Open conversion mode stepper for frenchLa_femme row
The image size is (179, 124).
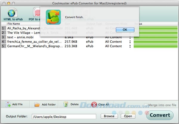(x=130, y=42)
